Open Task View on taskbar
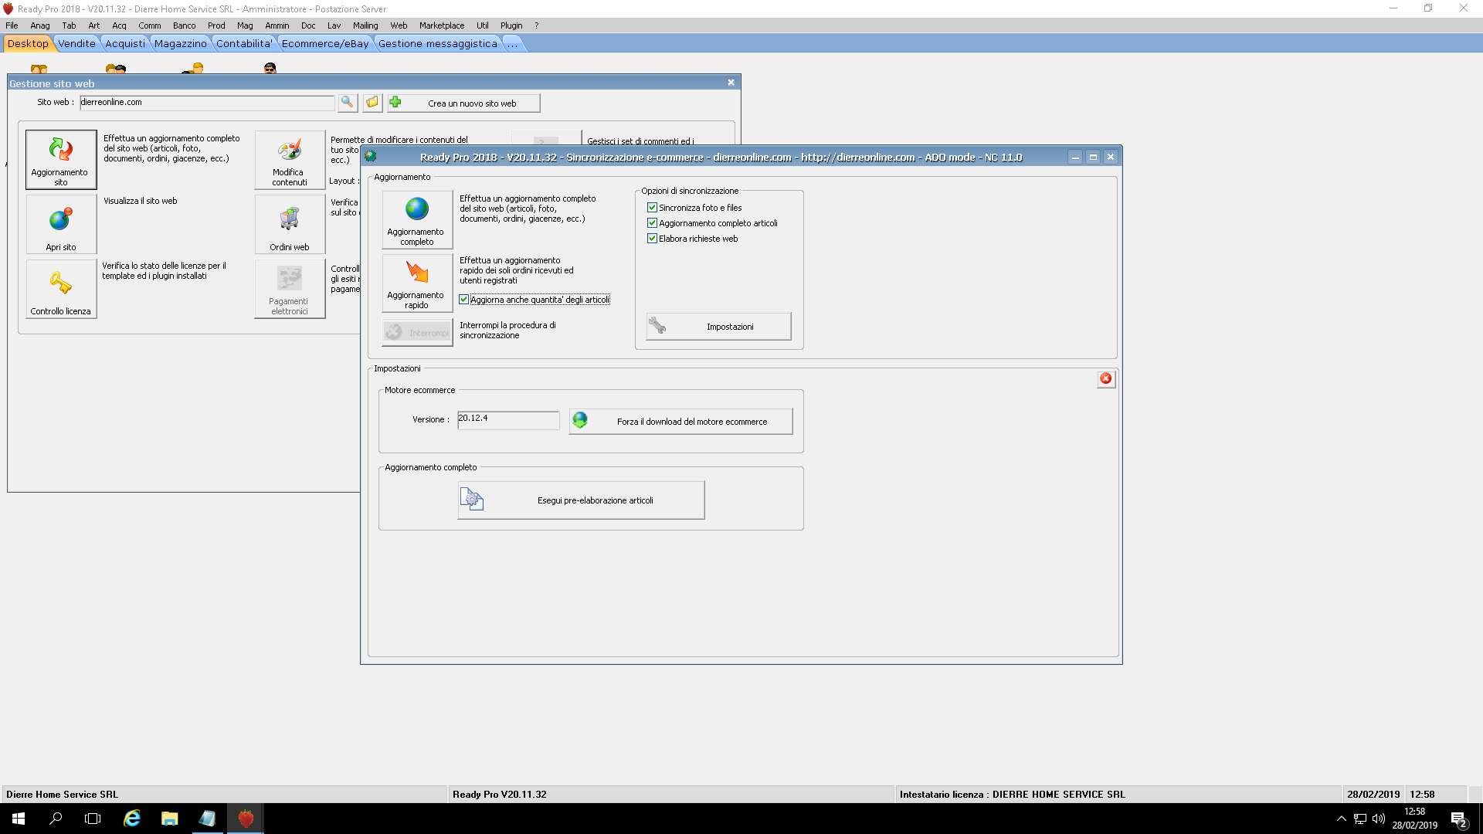 93,819
